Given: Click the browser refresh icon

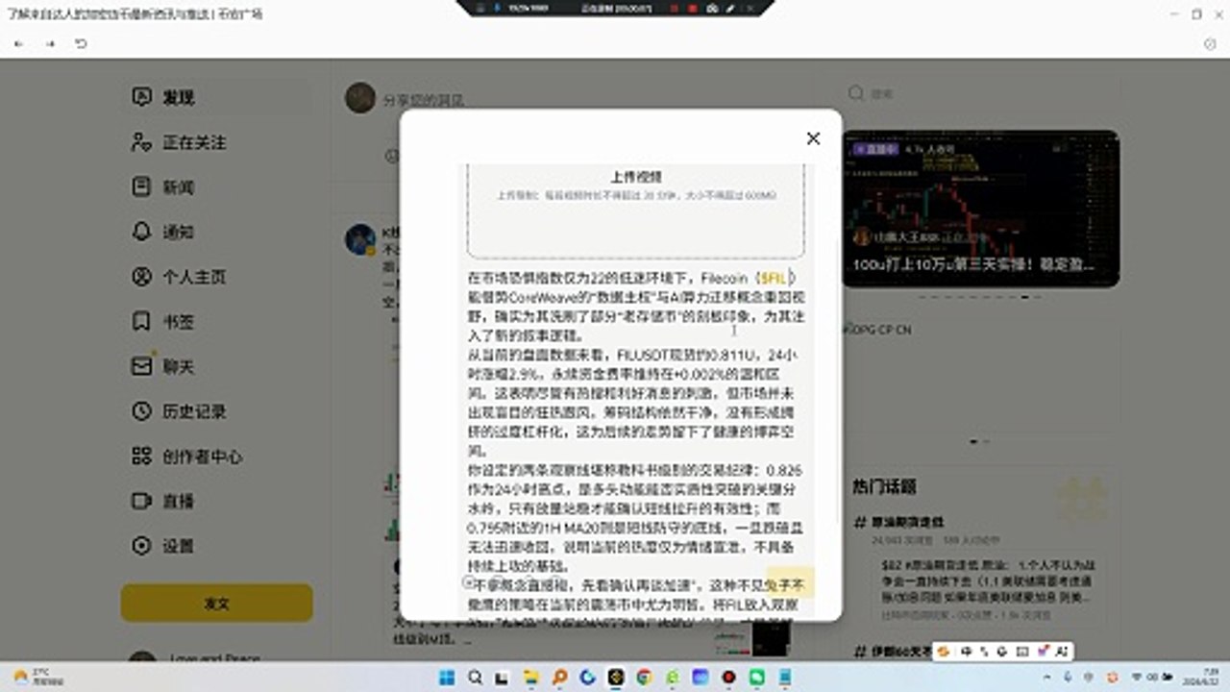Looking at the screenshot, I should 82,44.
